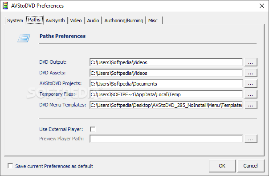Screen dimensions: 269x176
Task: Click the Paths Preferences heading
Action: click(63, 36)
